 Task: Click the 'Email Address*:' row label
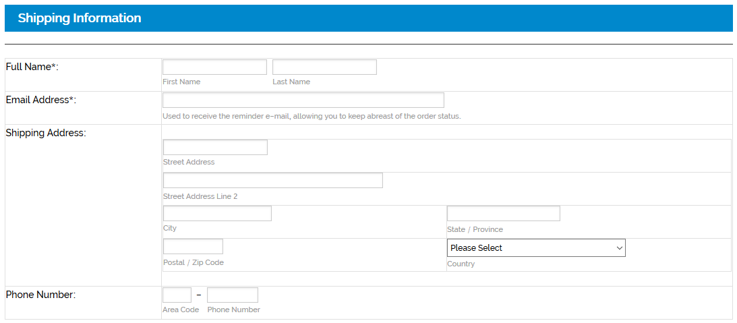tap(41, 100)
